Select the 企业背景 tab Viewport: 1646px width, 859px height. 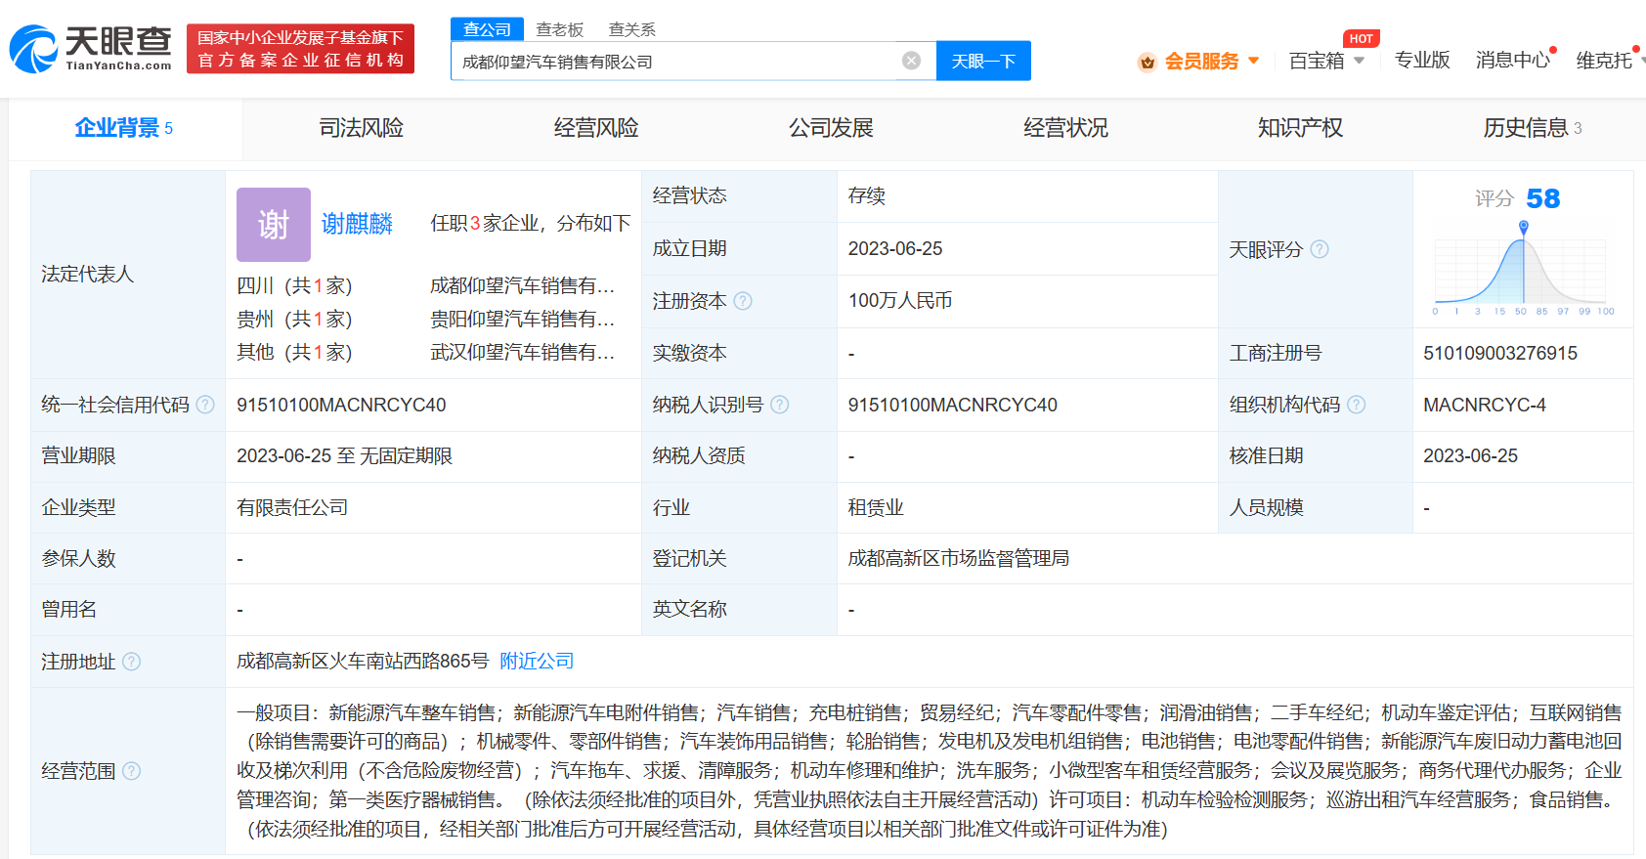pyautogui.click(x=125, y=128)
